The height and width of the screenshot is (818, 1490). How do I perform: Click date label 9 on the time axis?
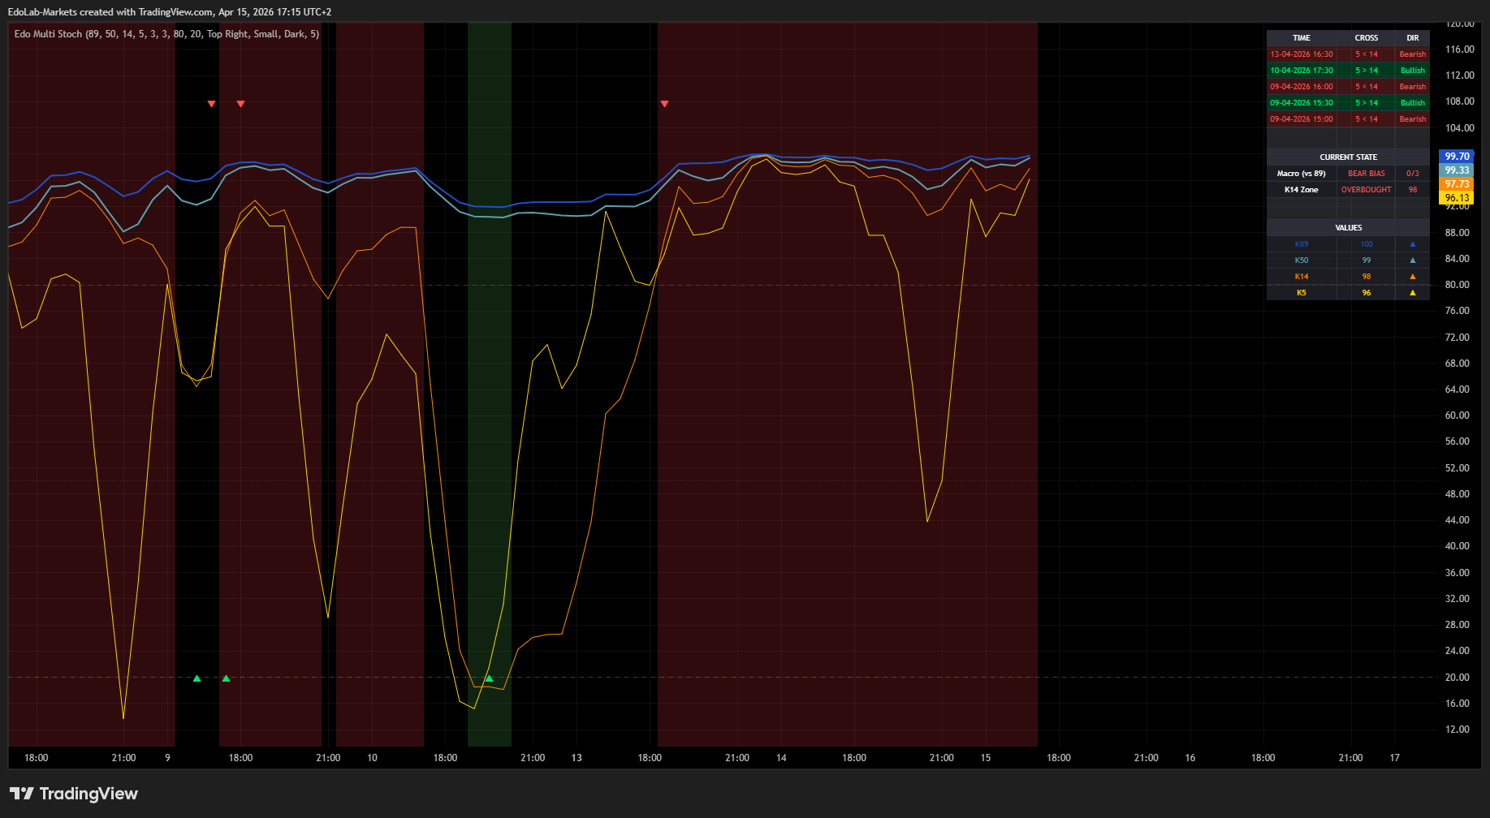pos(167,758)
